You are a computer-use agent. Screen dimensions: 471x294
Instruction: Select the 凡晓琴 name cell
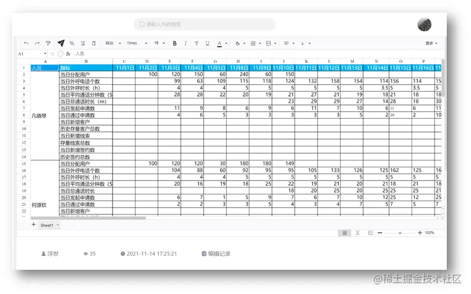(x=45, y=116)
